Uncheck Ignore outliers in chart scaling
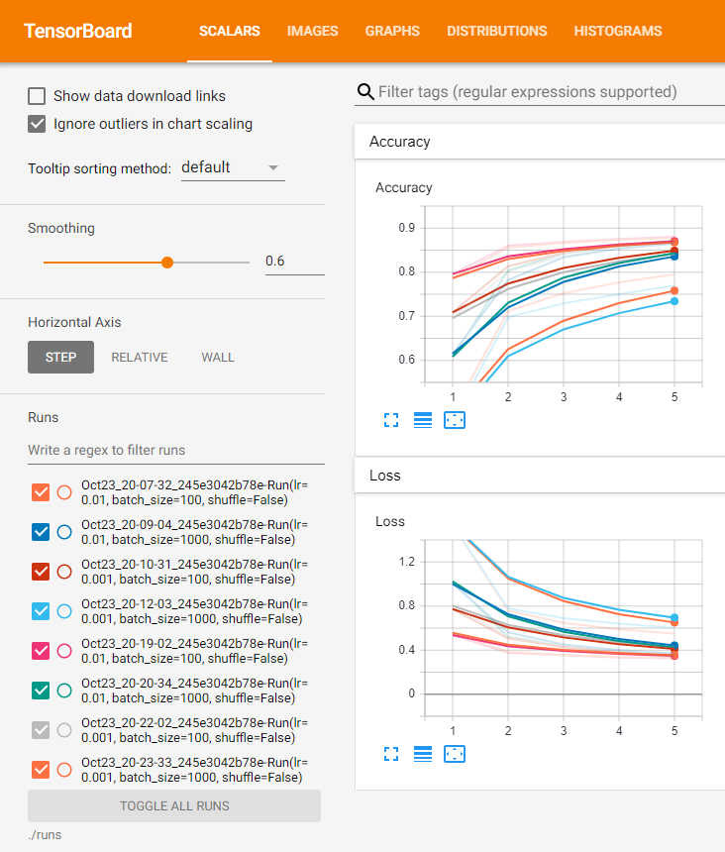This screenshot has height=852, width=725. 38,124
